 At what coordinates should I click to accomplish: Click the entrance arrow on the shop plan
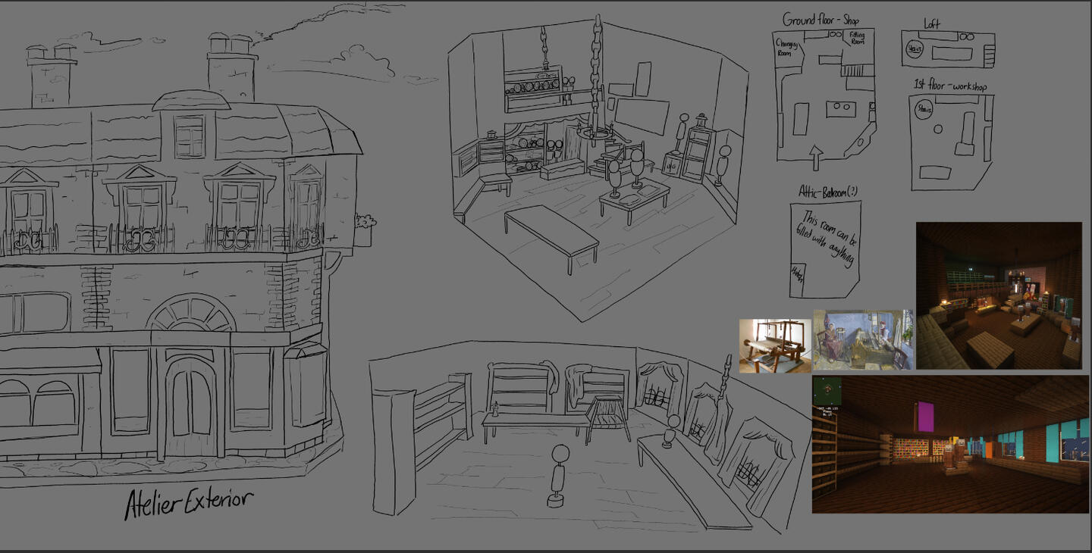815,154
